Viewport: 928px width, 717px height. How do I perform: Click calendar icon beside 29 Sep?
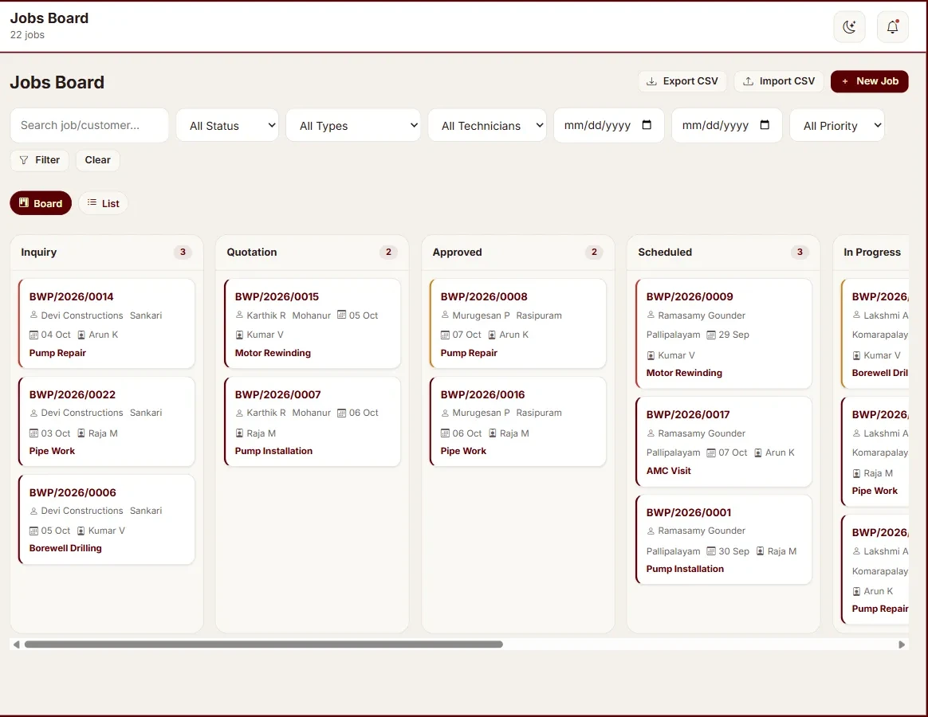coord(711,335)
